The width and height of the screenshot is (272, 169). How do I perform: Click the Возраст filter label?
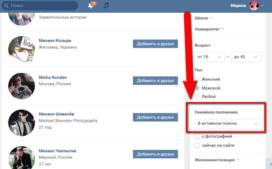[x=203, y=45]
